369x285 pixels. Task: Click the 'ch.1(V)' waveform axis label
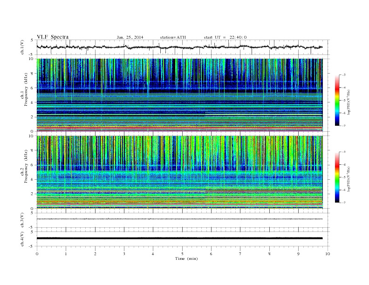click(22, 47)
